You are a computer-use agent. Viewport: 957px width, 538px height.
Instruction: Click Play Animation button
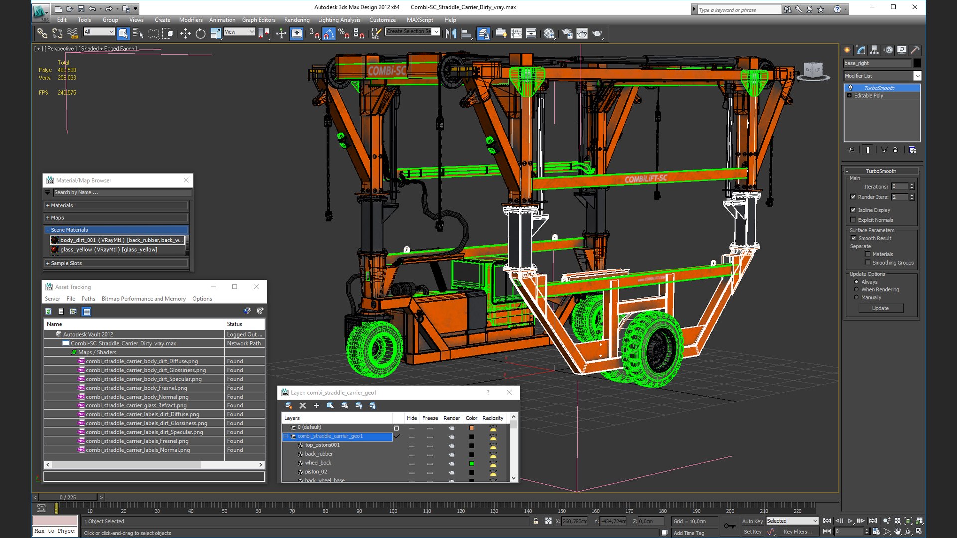coord(850,521)
